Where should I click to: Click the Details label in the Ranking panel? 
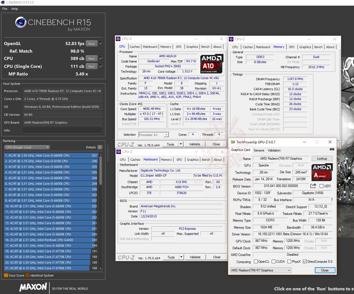91,147
